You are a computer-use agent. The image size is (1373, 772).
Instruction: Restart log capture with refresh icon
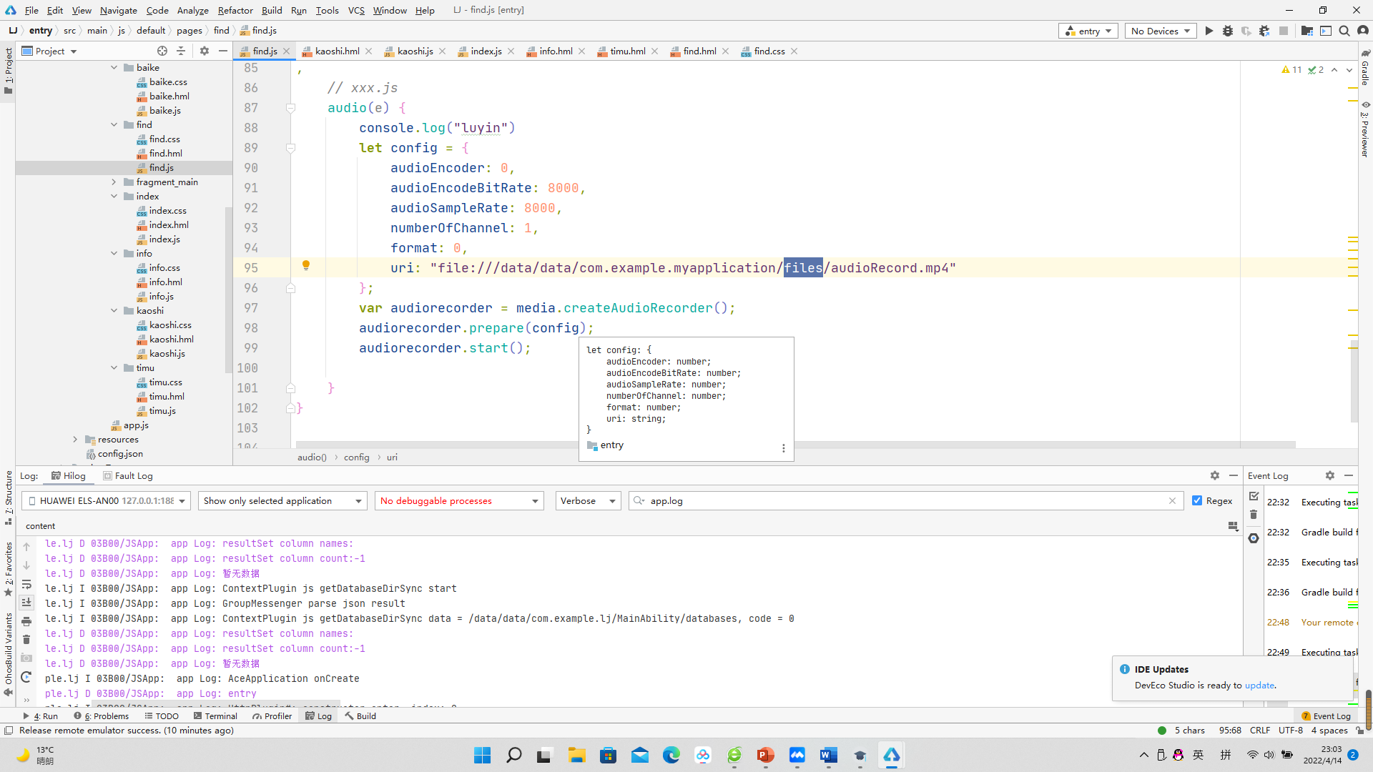tap(26, 677)
